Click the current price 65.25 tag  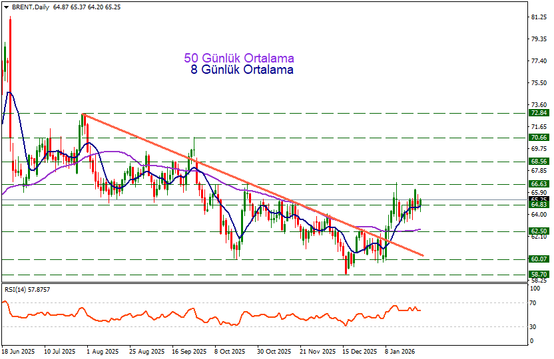tap(538, 199)
